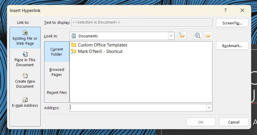
Task: Select the Existing File or Web Page icon
Action: [x=25, y=33]
